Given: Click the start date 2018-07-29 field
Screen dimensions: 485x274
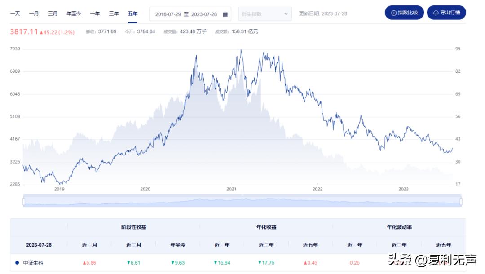Looking at the screenshot, I should click(168, 14).
